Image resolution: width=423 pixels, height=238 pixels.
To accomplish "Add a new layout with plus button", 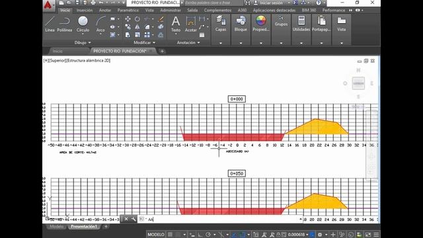I will (x=106, y=226).
